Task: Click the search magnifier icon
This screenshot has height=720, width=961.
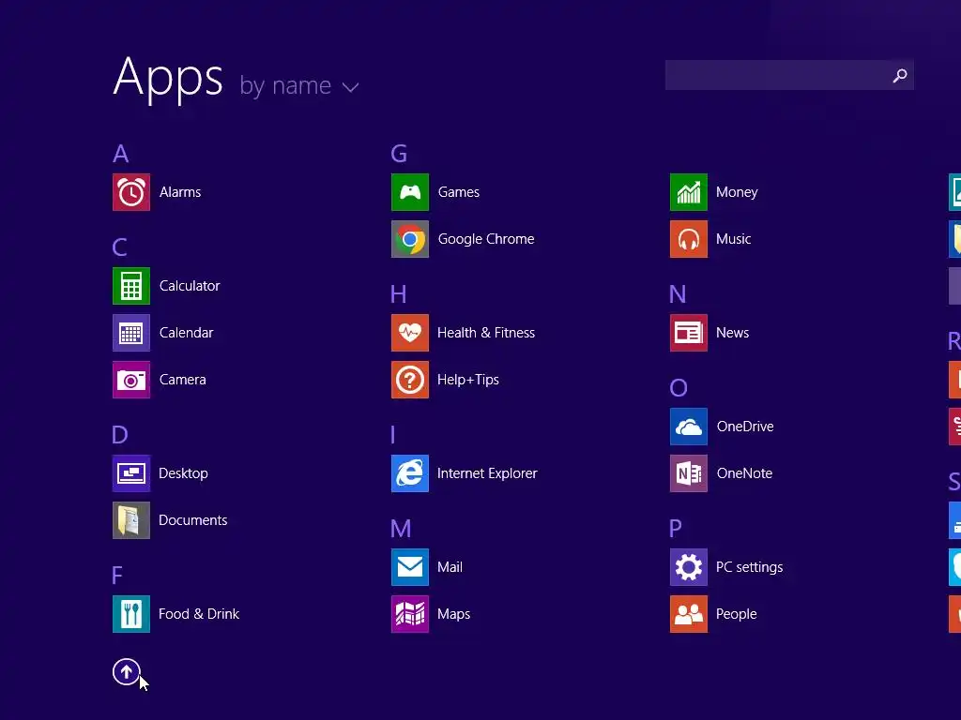Action: pyautogui.click(x=900, y=75)
